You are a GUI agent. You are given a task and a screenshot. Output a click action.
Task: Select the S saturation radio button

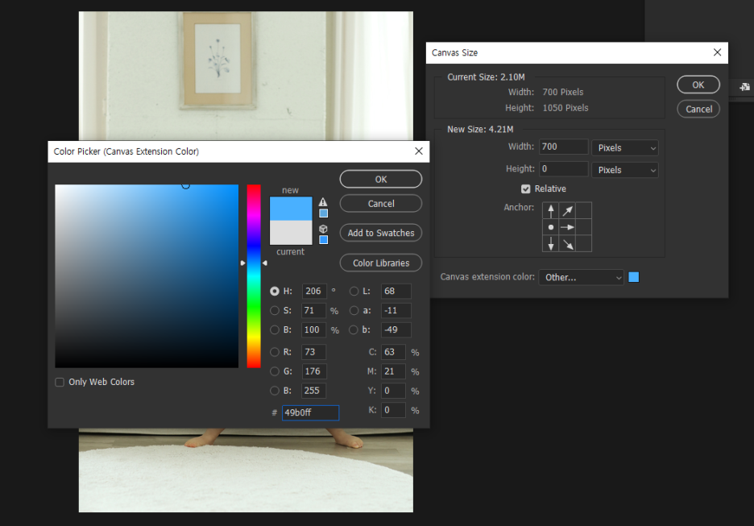pyautogui.click(x=275, y=311)
